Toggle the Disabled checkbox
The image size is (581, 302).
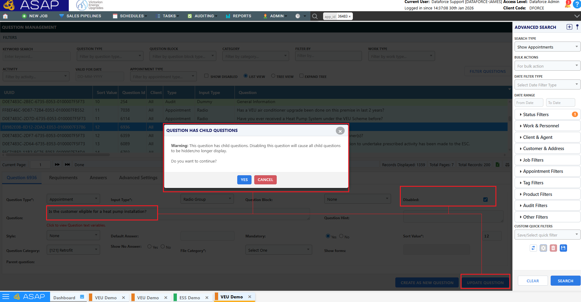tap(485, 200)
